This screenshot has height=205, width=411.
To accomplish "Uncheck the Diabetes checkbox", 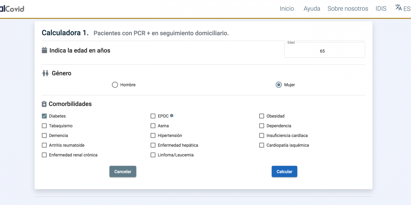I will coord(44,116).
